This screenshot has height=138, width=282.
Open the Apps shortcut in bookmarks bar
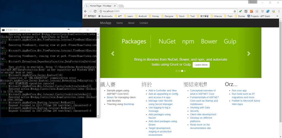(90, 16)
